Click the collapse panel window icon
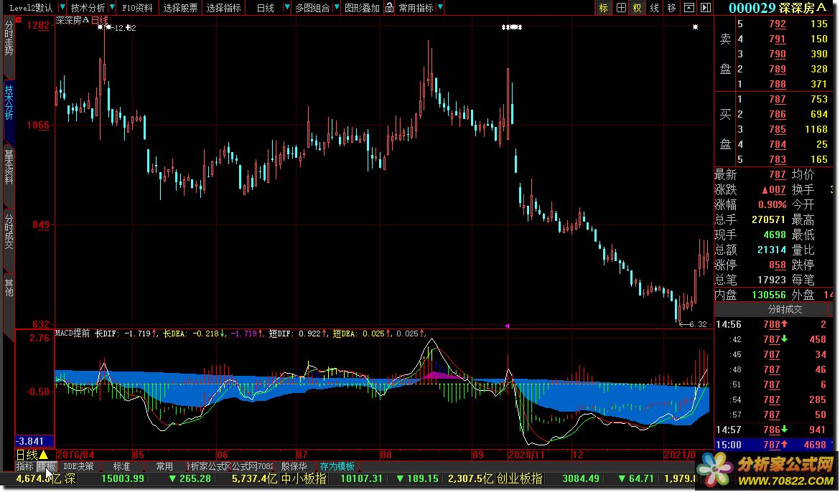The image size is (840, 492). [689, 7]
